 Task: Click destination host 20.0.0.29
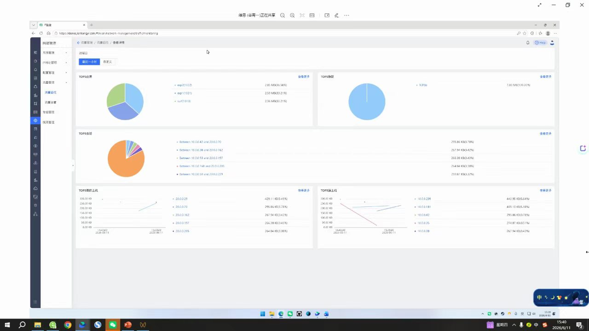click(182, 199)
